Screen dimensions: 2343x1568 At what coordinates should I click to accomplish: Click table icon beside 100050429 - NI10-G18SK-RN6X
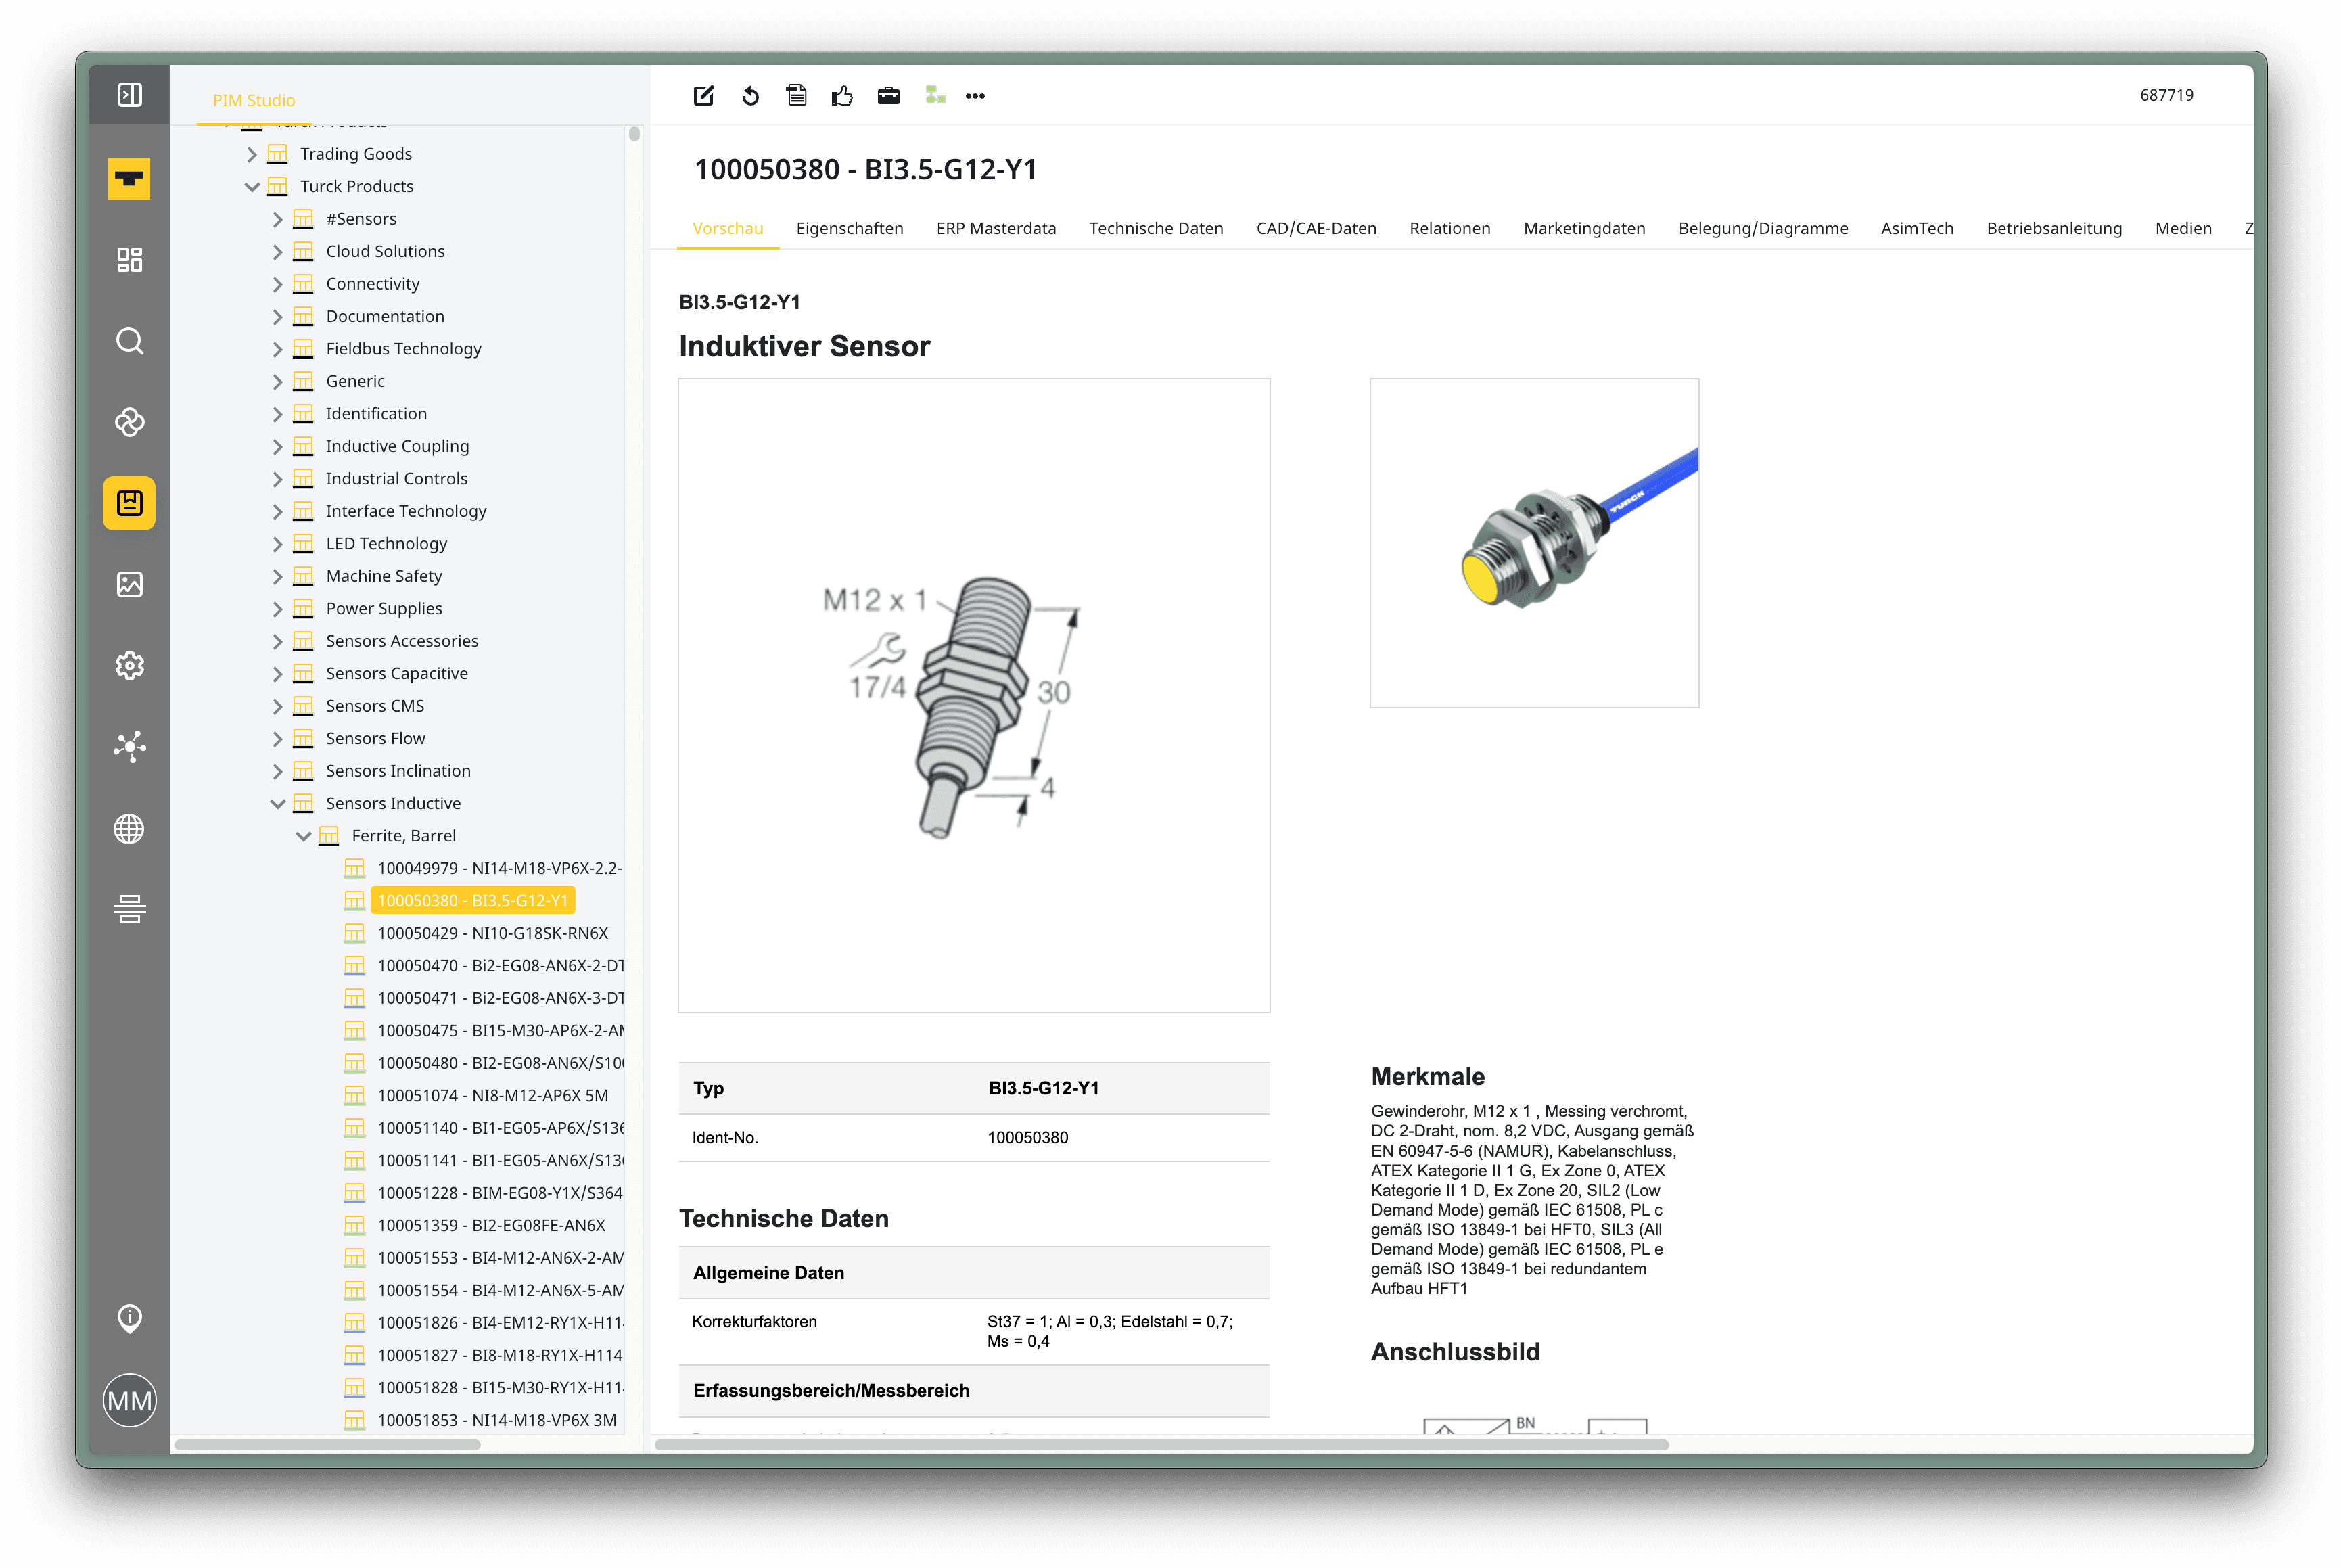pyautogui.click(x=354, y=933)
